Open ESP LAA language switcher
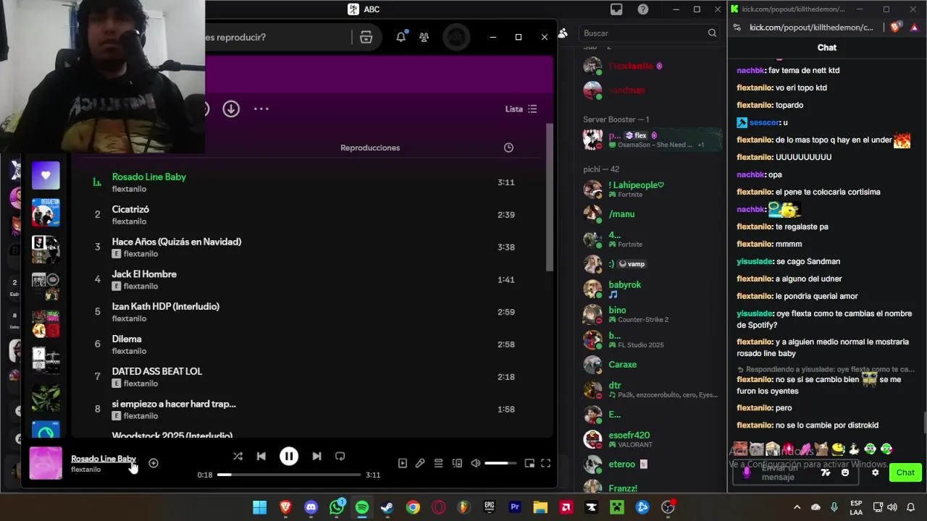 coord(856,507)
